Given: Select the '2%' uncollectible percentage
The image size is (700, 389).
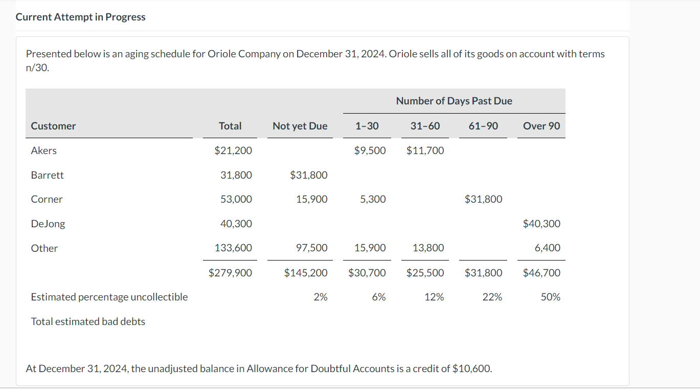Looking at the screenshot, I should pyautogui.click(x=321, y=297).
